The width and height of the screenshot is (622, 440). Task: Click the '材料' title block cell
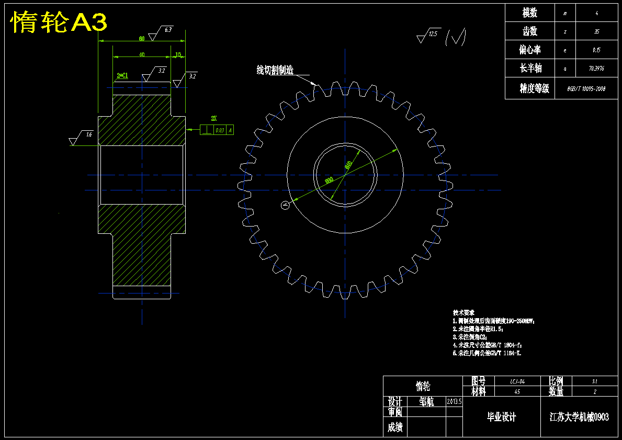coord(479,391)
